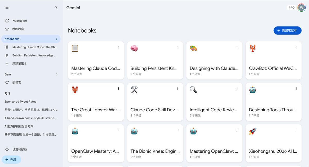Click lobster emoji on The Great Lobster War card

75,90
